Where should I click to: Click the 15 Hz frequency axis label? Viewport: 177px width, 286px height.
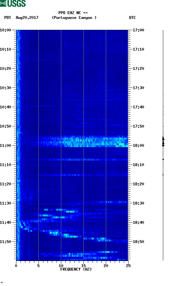(x=83, y=266)
